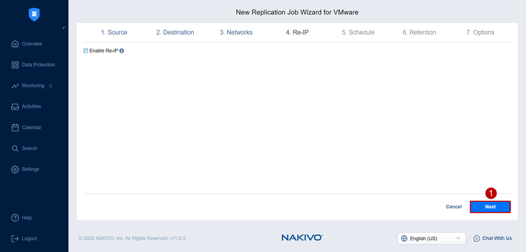Open the English (US) language dropdown
526x252 pixels.
pyautogui.click(x=431, y=239)
